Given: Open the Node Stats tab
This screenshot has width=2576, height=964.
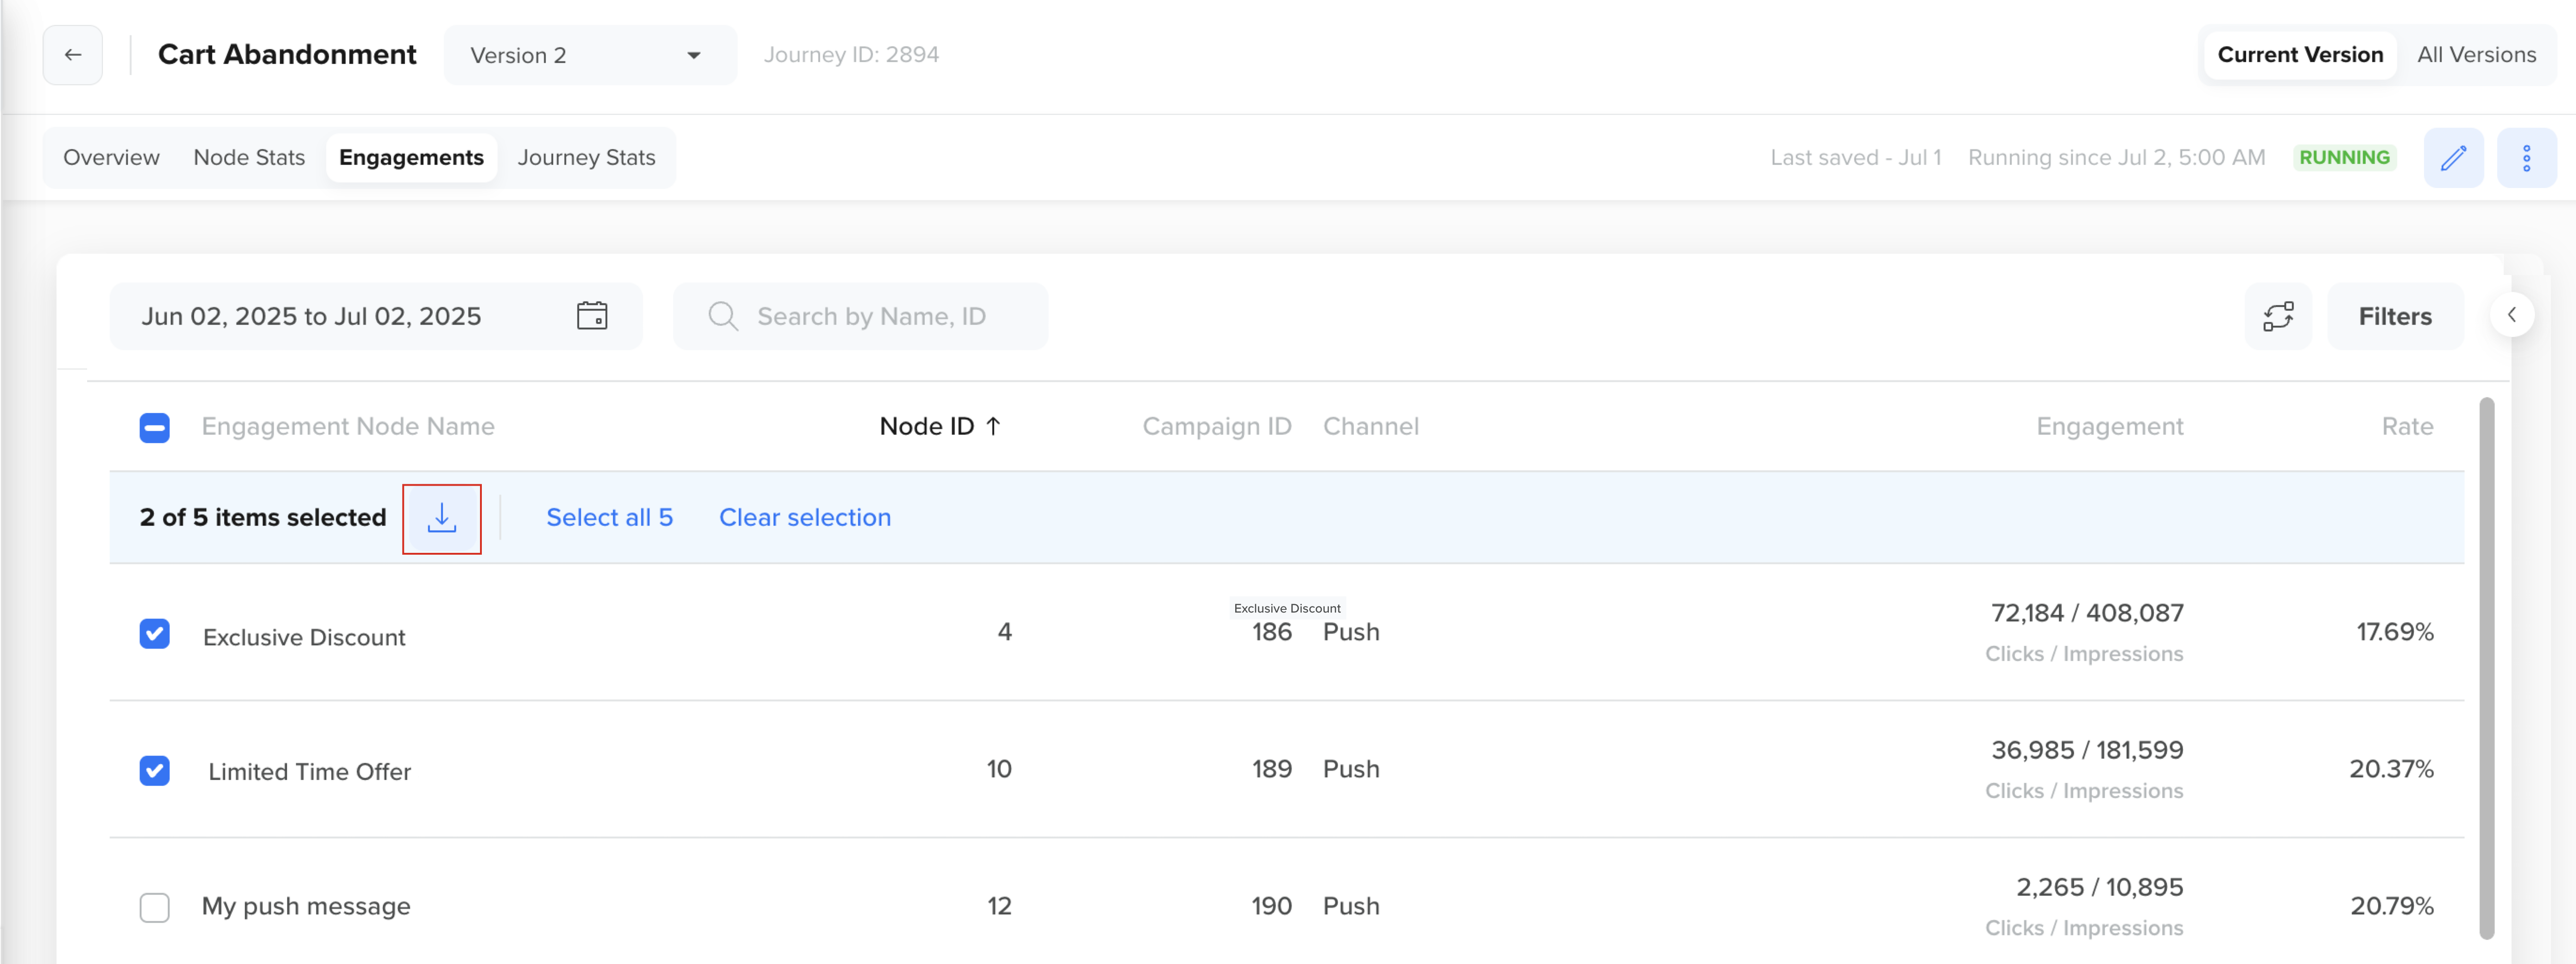Looking at the screenshot, I should 249,157.
